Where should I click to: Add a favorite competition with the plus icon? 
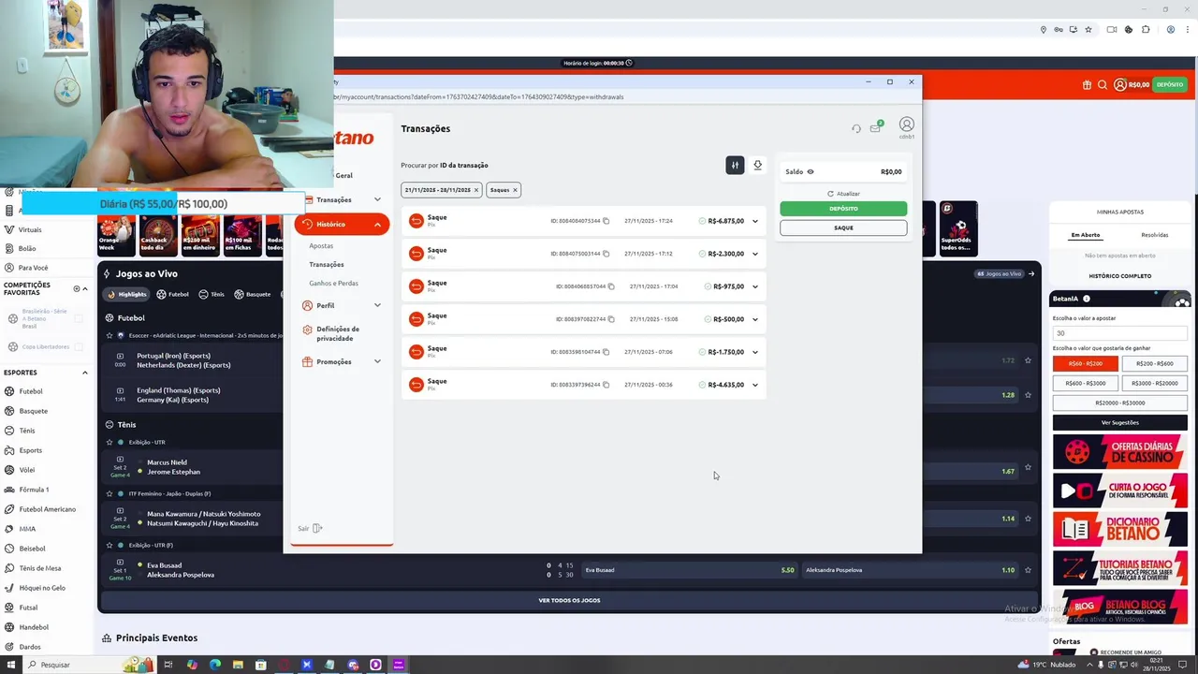(77, 289)
